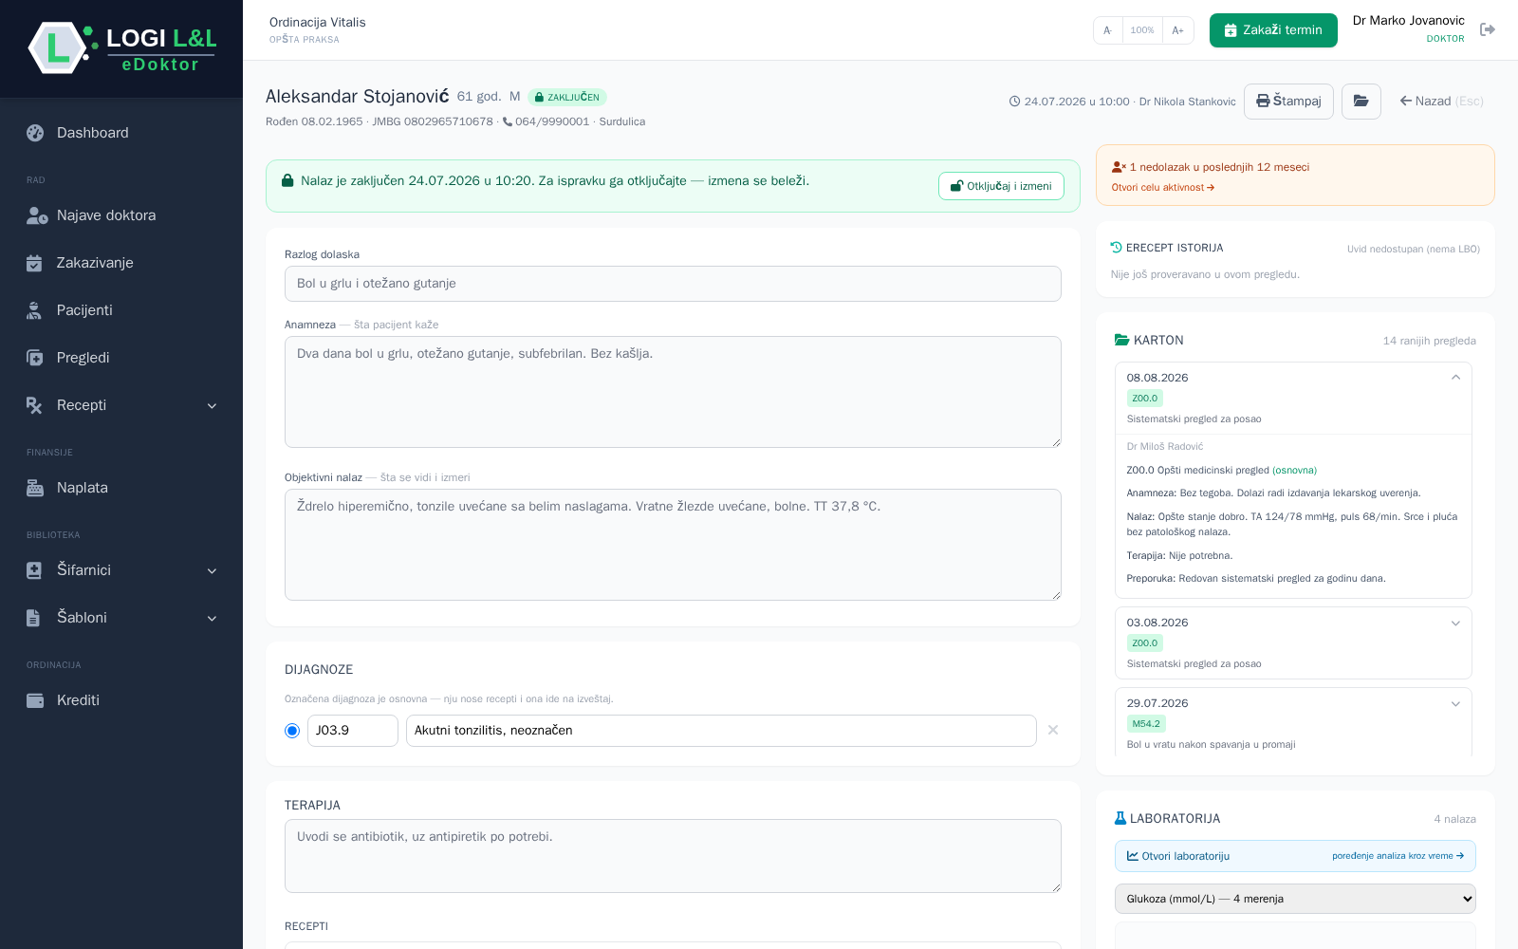Decrease font size with A- button
The image size is (1518, 949).
[x=1107, y=30]
